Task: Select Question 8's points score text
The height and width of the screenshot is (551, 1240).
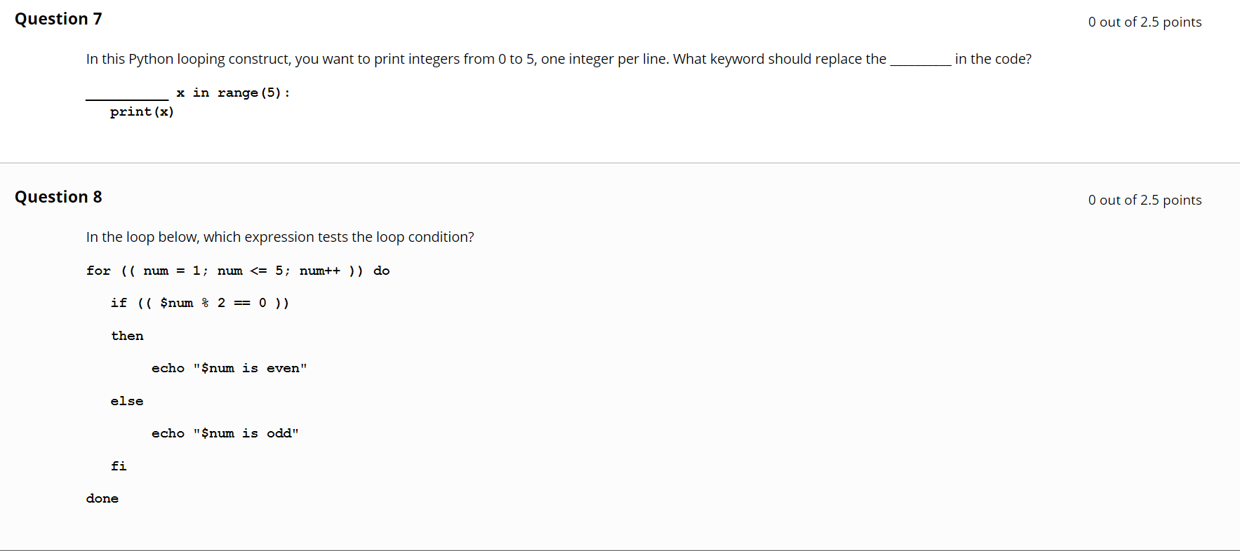Action: coord(1144,200)
